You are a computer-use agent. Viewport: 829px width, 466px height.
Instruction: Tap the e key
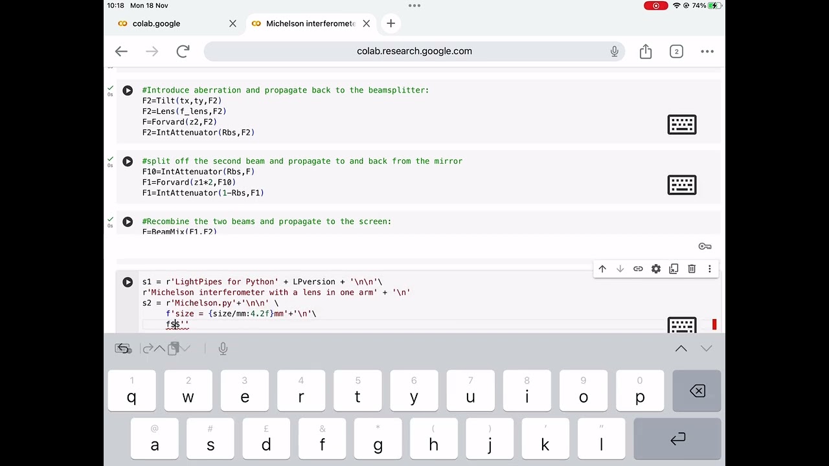click(x=245, y=391)
